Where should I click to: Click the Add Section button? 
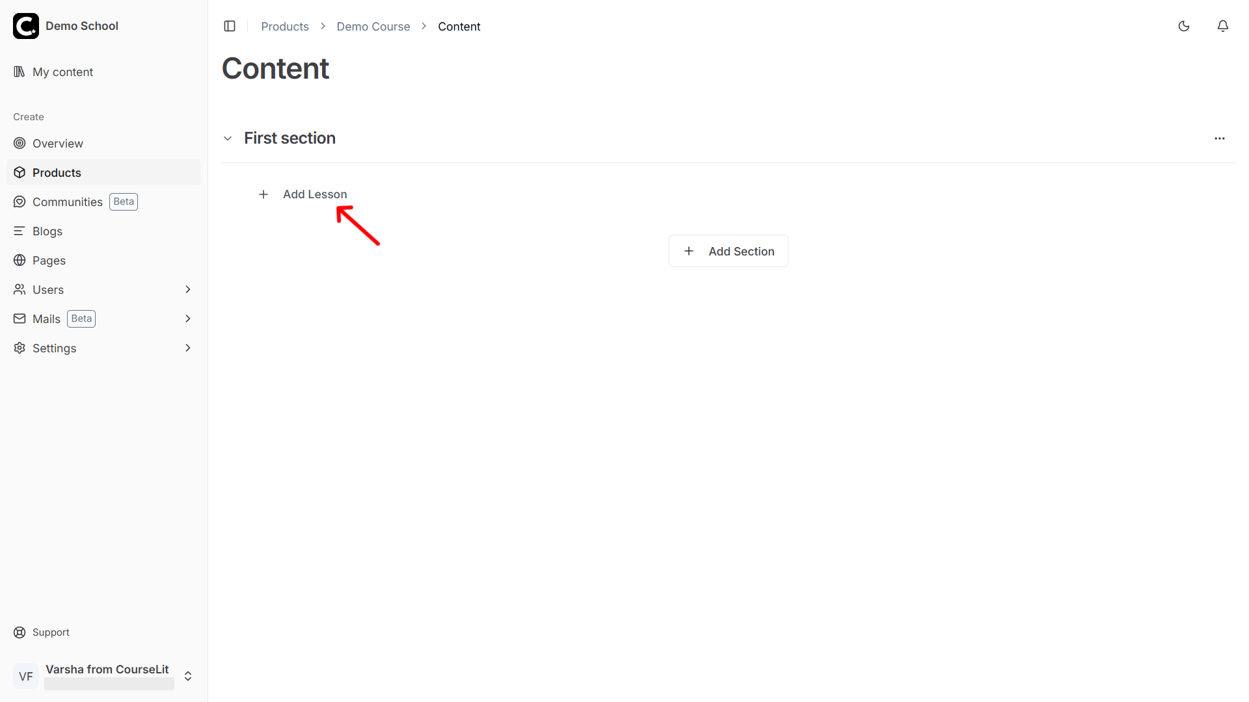point(729,252)
